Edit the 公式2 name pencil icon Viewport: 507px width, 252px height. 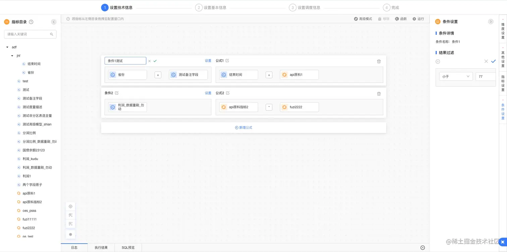pos(228,93)
